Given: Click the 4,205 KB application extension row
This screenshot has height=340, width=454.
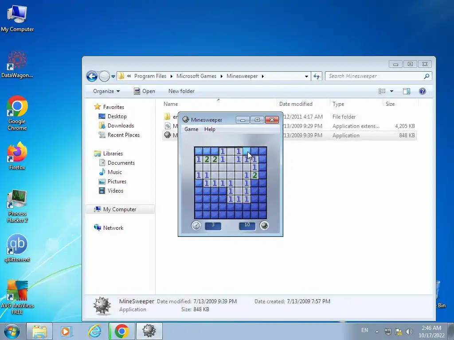Looking at the screenshot, I should pyautogui.click(x=290, y=126).
